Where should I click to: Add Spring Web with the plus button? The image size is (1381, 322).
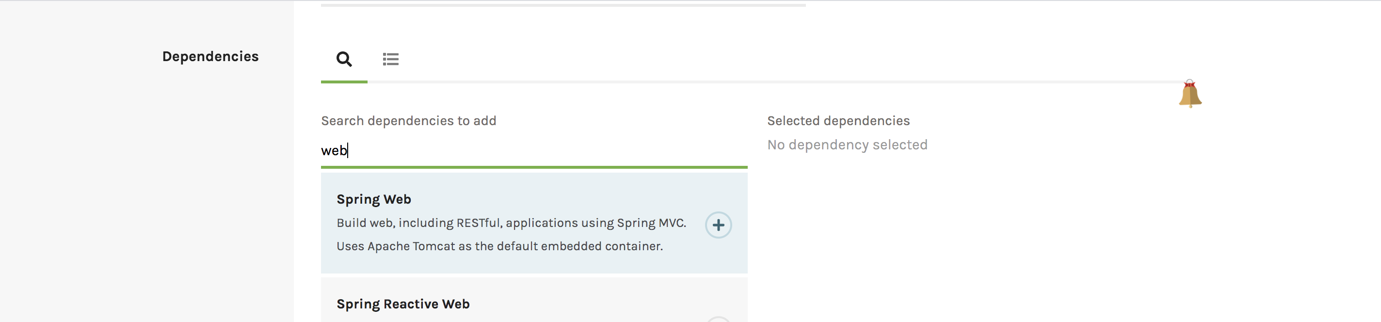[x=718, y=225]
